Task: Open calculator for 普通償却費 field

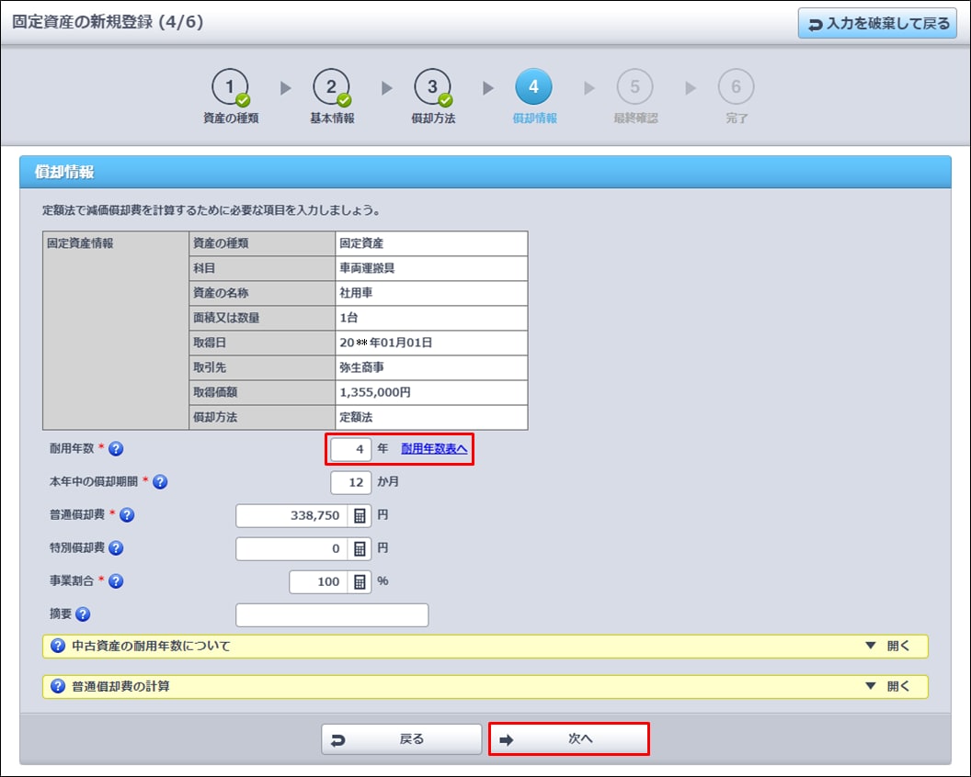Action: click(360, 516)
